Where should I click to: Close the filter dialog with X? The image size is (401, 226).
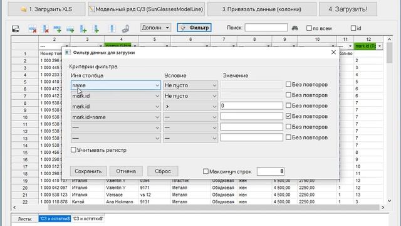[x=333, y=52]
